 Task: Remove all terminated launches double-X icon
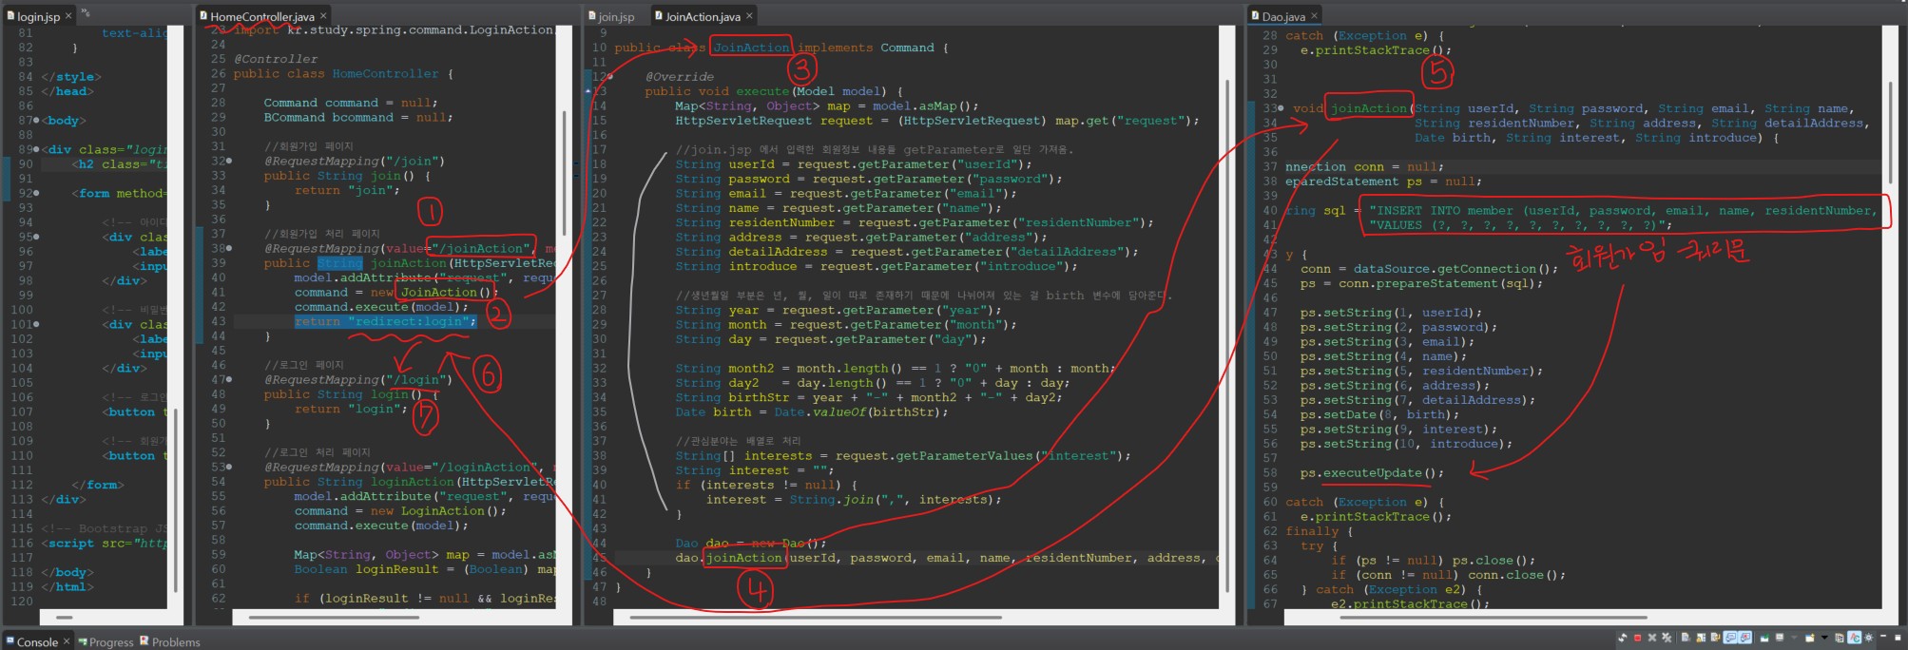[x=1667, y=638]
